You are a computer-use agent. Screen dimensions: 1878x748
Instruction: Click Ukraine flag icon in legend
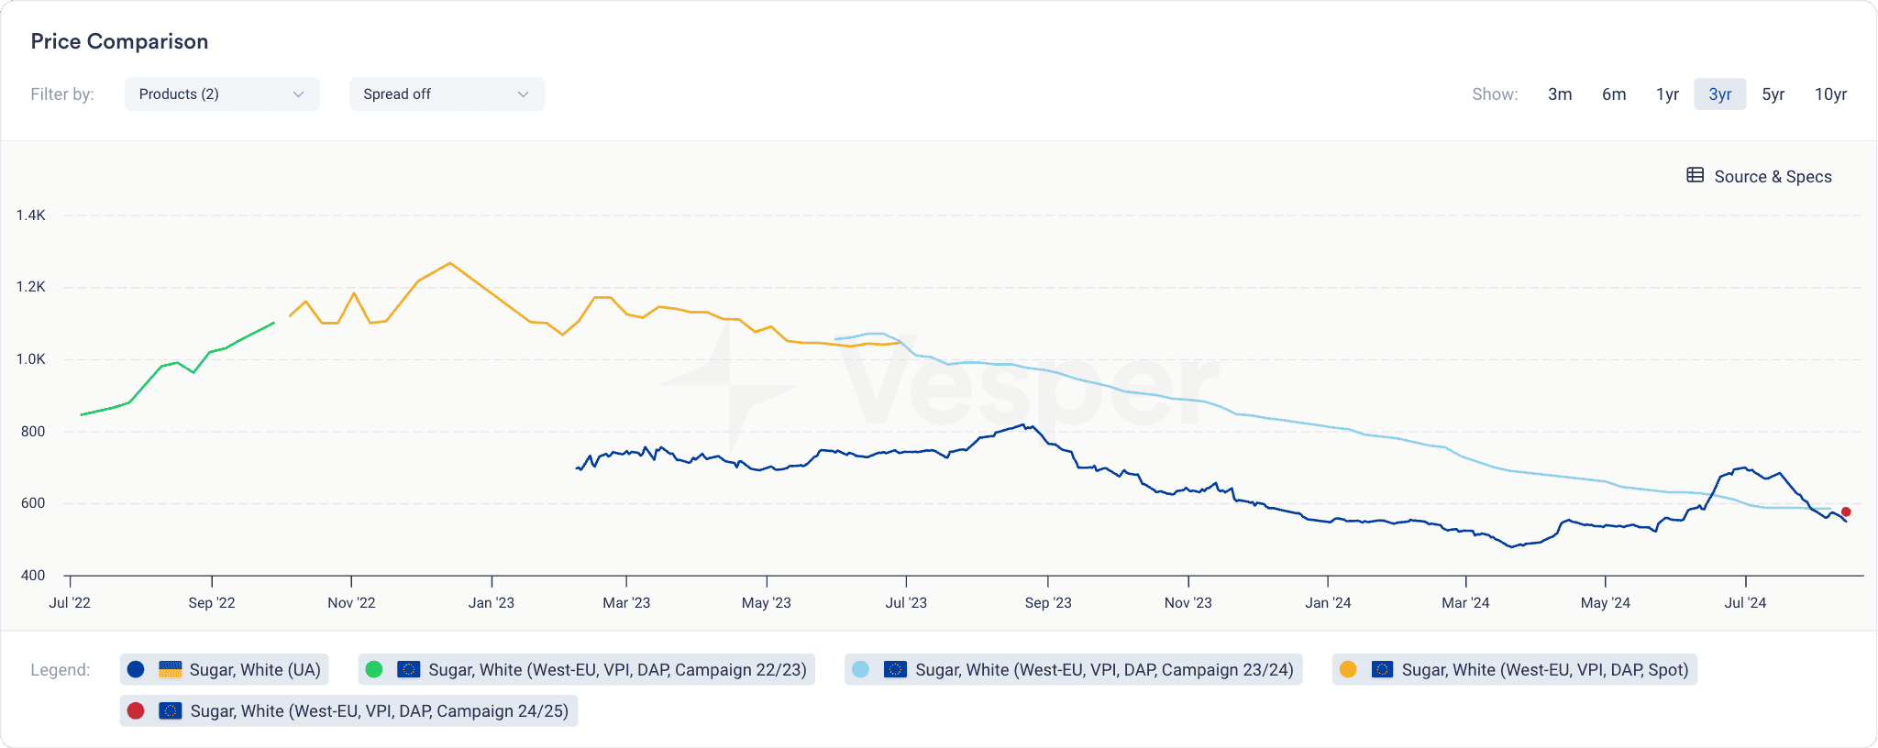tap(170, 670)
